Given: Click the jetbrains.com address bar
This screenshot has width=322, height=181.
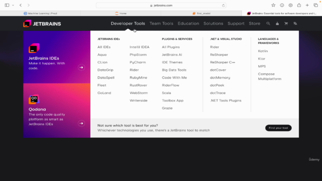Looking at the screenshot, I should tap(161, 6).
